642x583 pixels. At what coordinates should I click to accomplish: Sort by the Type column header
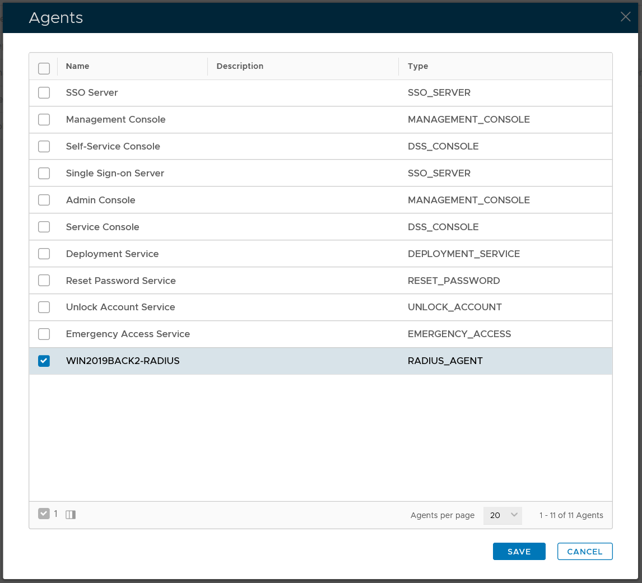pos(418,66)
